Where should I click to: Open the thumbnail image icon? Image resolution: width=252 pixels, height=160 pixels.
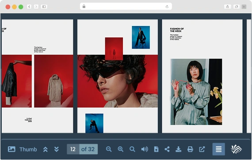click(x=11, y=149)
